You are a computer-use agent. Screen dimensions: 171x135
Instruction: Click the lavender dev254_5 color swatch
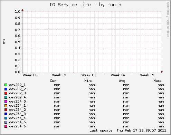[x=6, y=122]
